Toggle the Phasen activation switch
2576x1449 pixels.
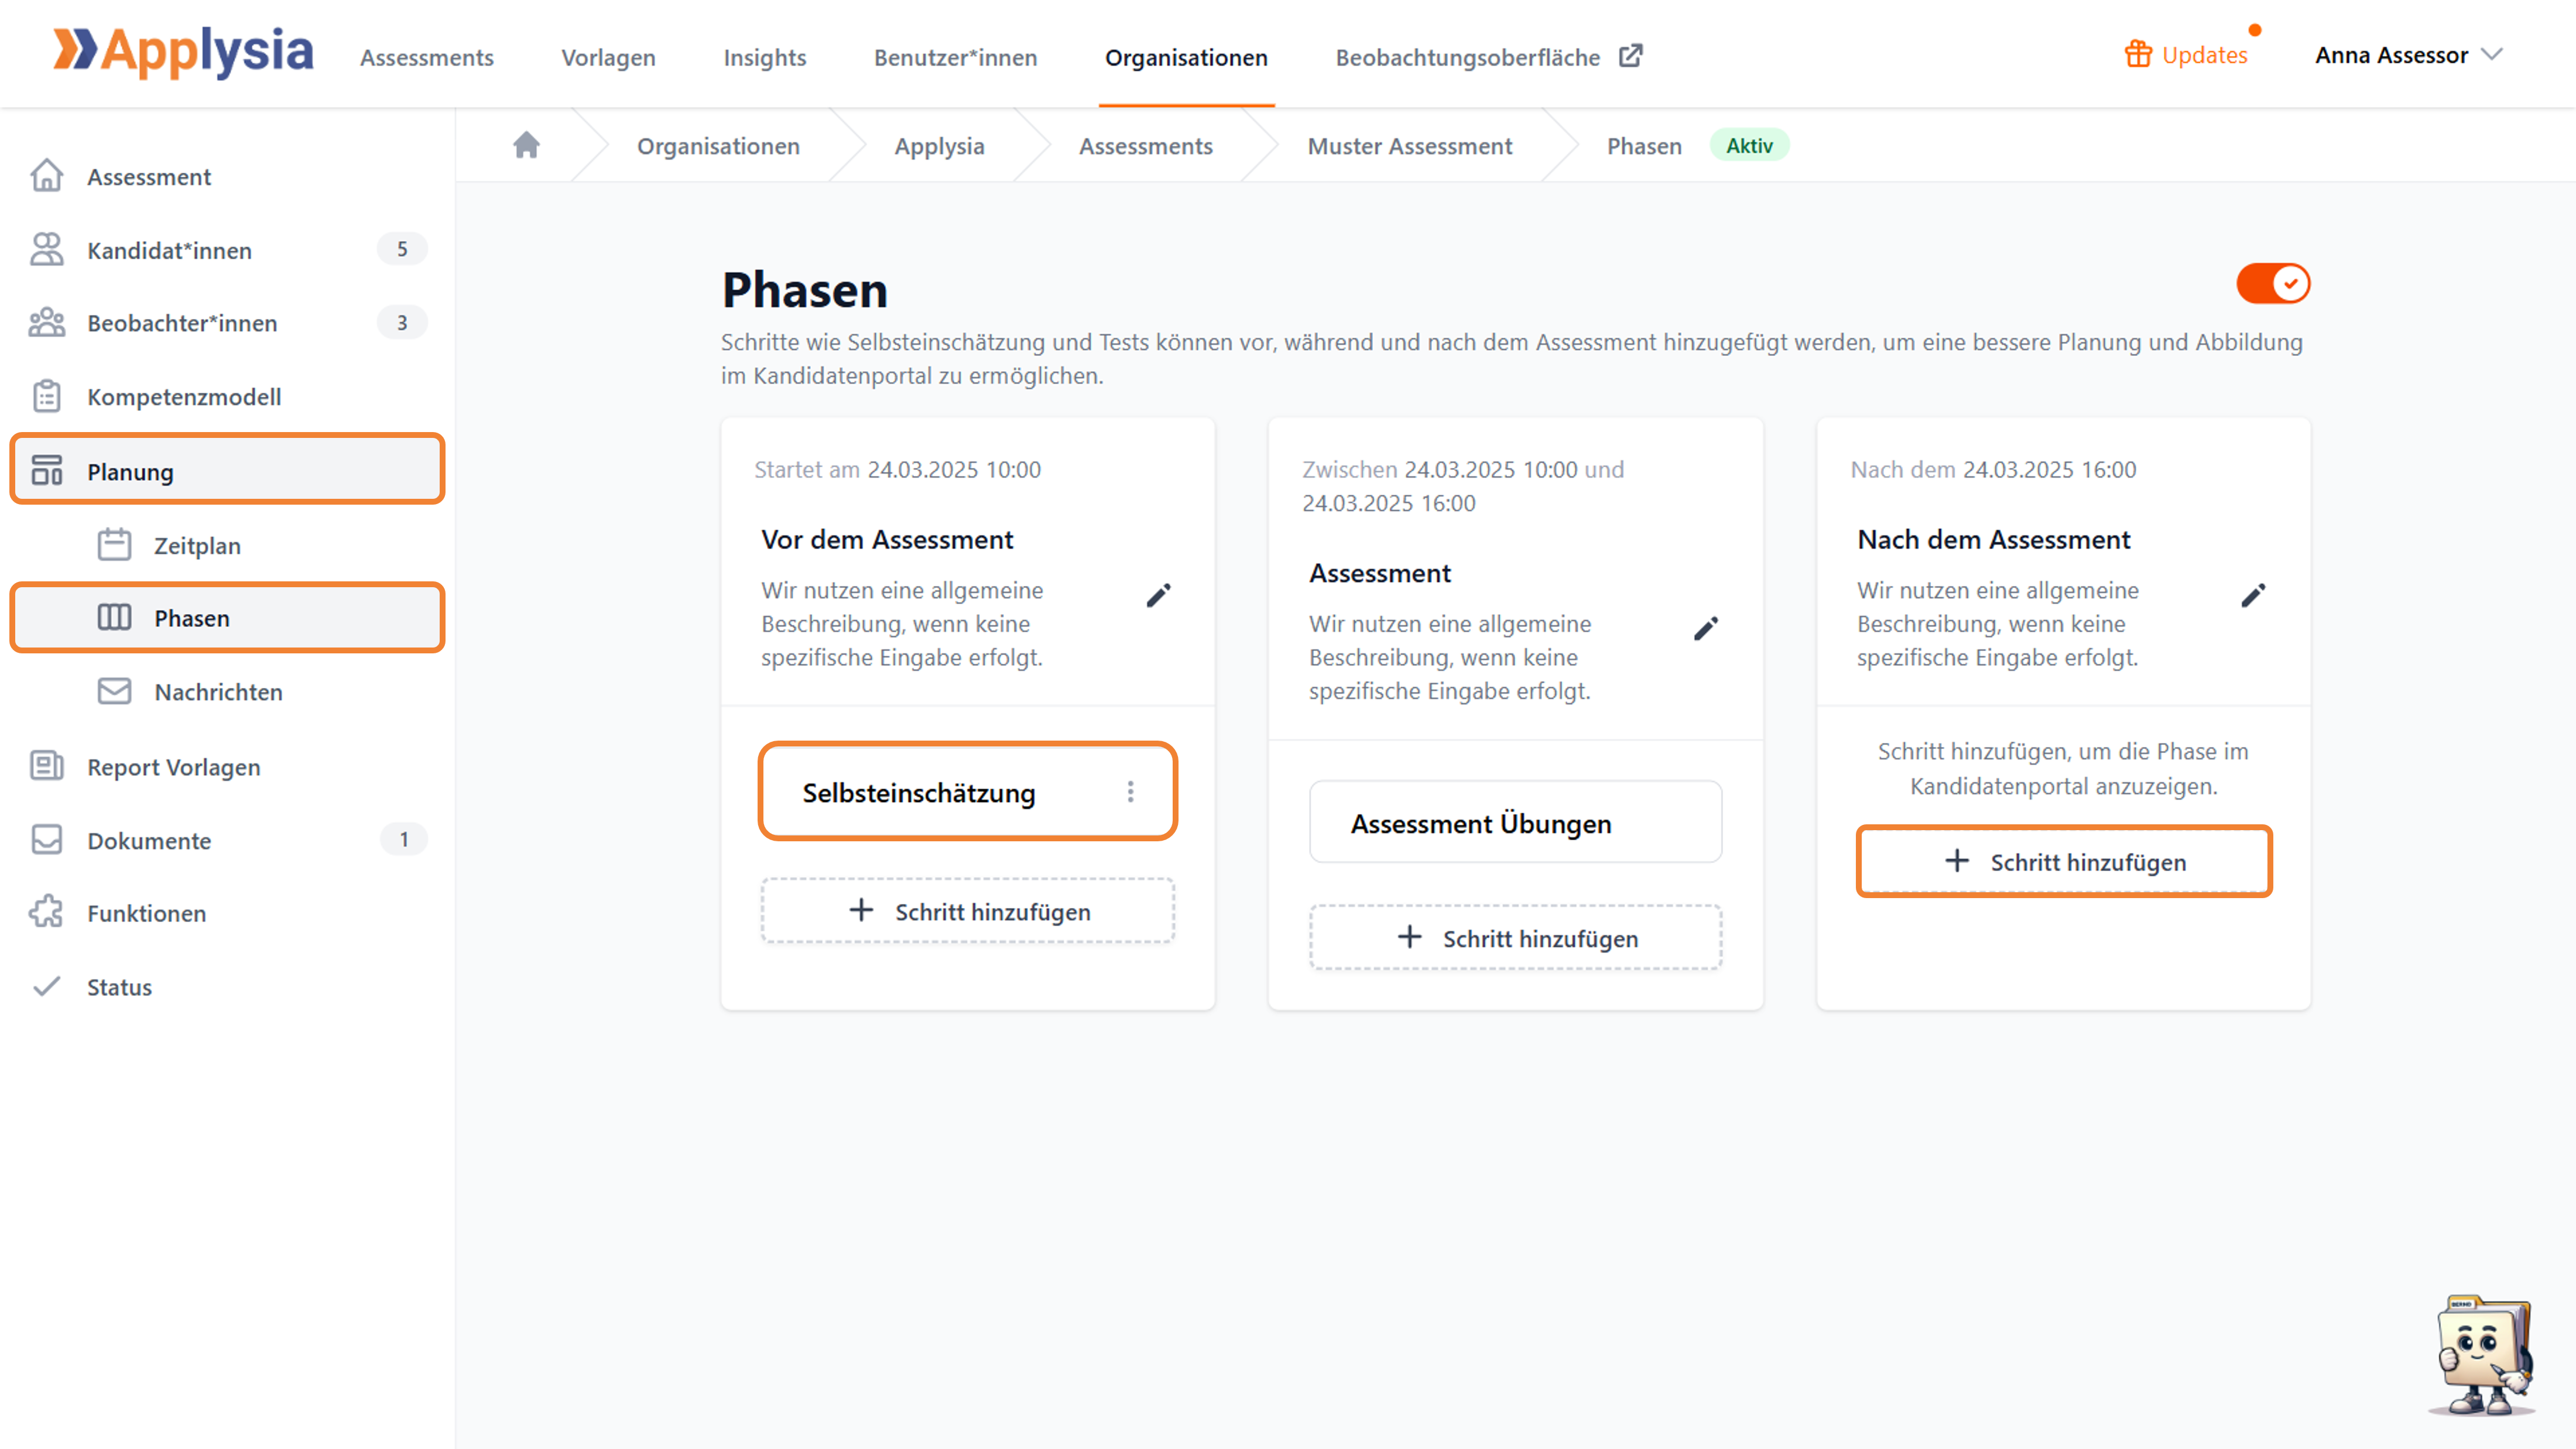[2273, 284]
